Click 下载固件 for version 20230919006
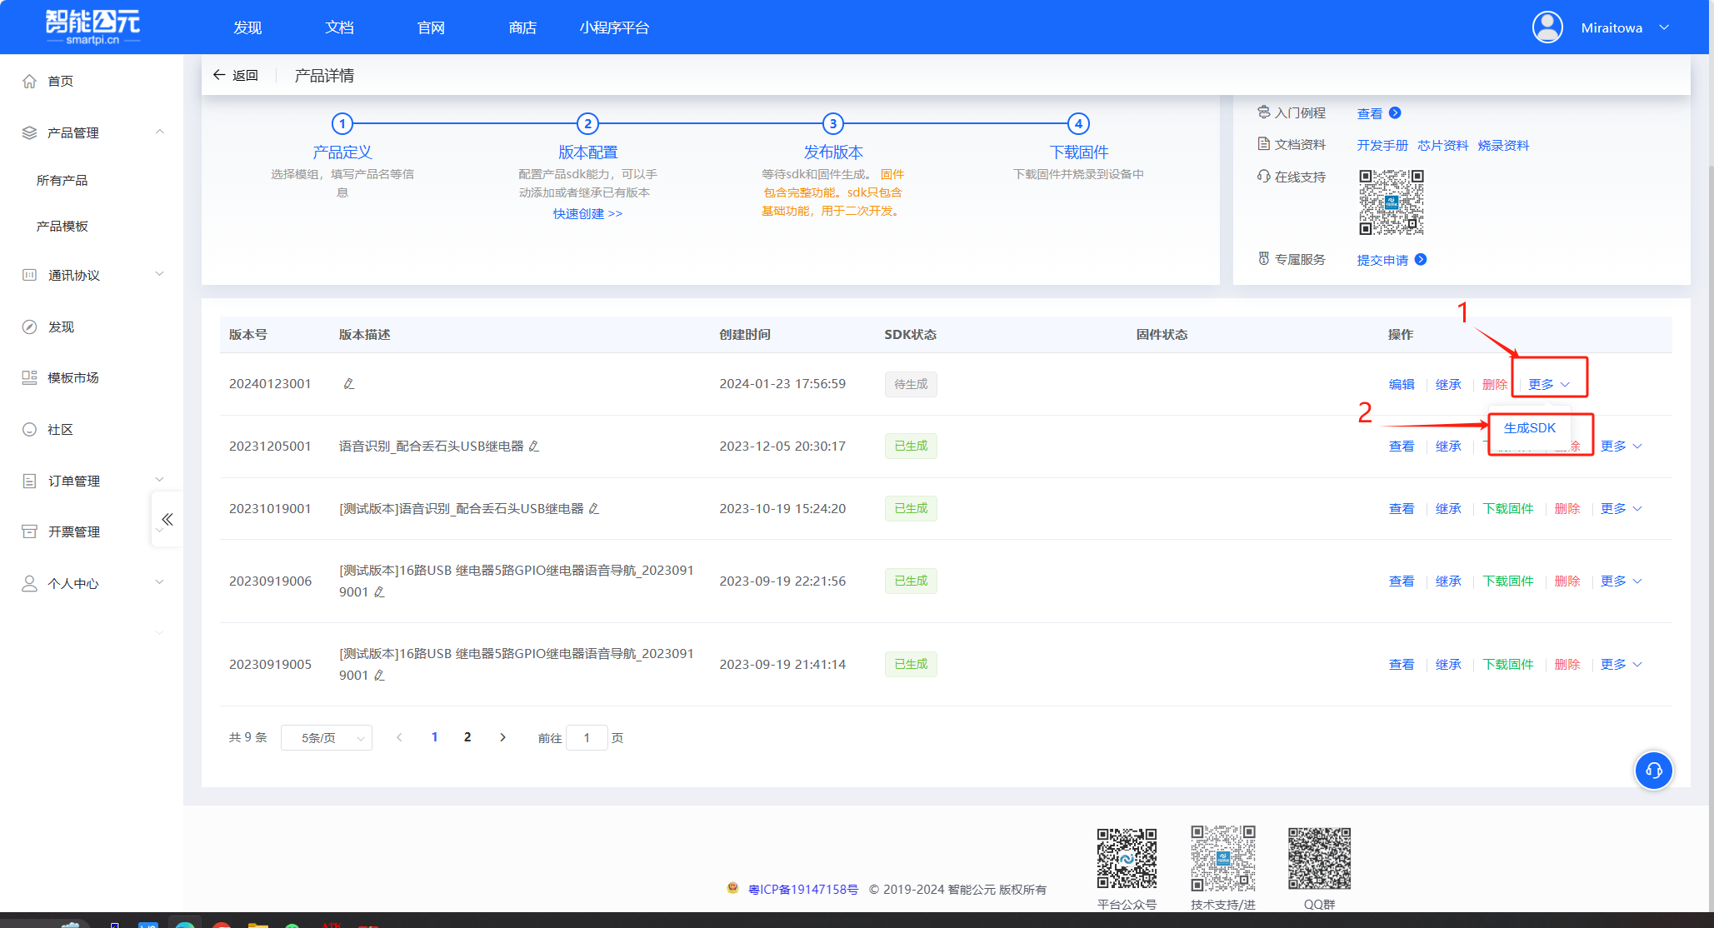The image size is (1714, 928). 1508,581
